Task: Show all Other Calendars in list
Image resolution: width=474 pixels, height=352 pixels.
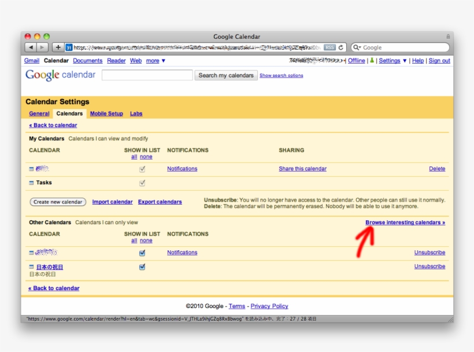Action: [x=134, y=240]
